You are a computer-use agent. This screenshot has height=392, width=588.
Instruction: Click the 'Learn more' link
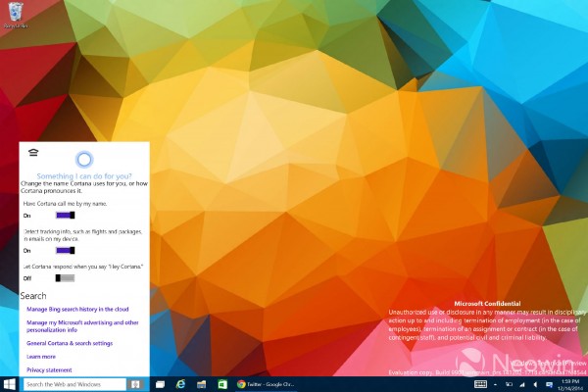tap(40, 357)
